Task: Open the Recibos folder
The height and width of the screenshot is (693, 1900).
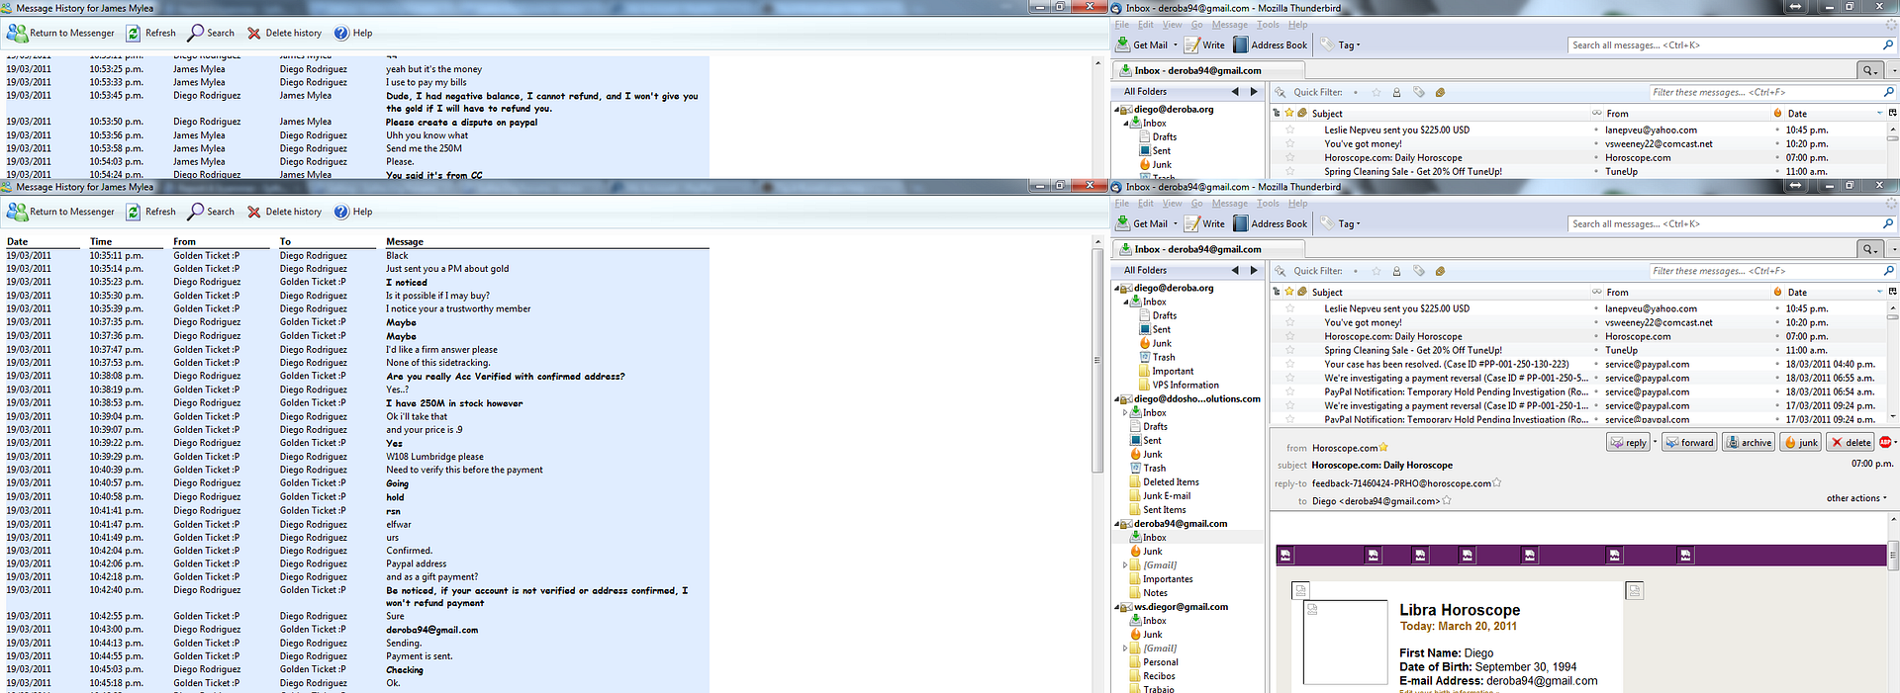Action: point(1160,676)
